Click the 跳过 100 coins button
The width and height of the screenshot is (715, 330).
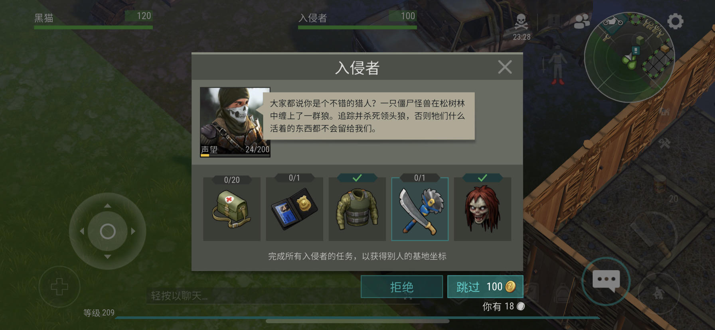(485, 287)
